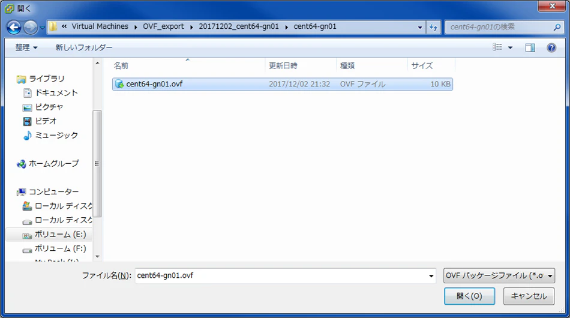Sort by サイズ column header
Screen dimensions: 570x318
click(x=431, y=66)
